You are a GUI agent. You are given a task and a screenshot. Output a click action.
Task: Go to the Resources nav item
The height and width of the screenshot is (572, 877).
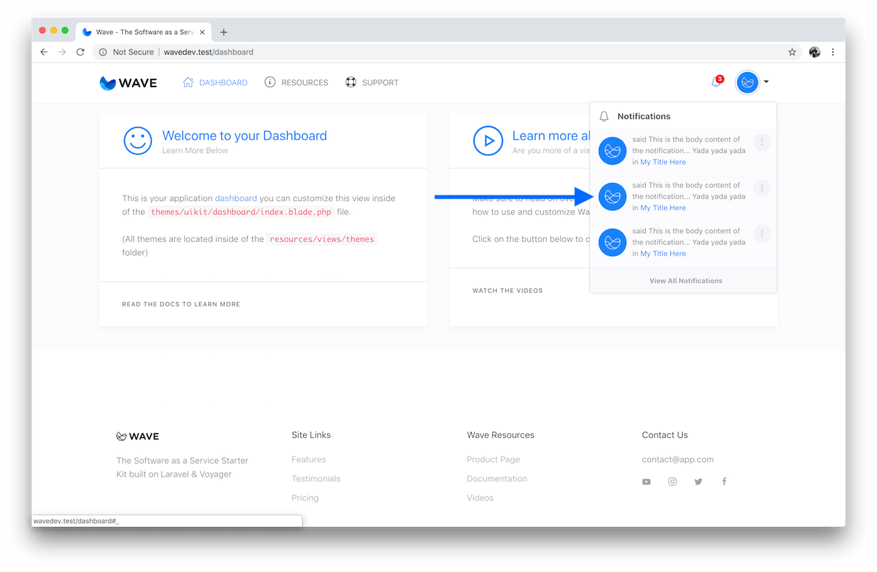(x=296, y=83)
